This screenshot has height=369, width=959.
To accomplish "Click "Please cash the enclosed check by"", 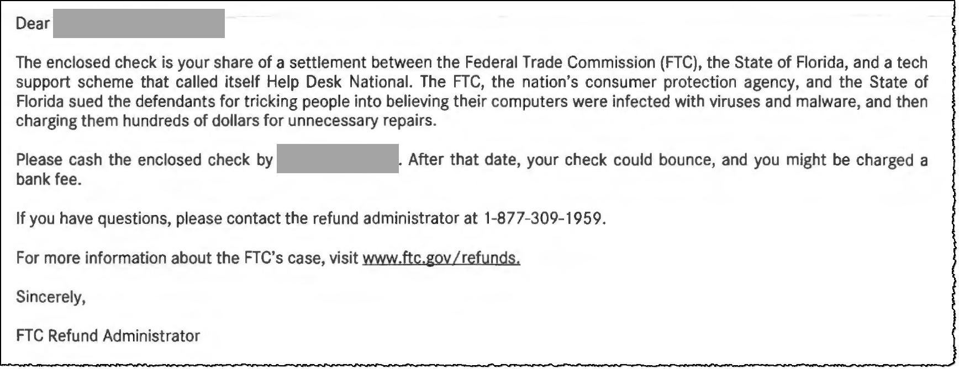I will point(144,160).
